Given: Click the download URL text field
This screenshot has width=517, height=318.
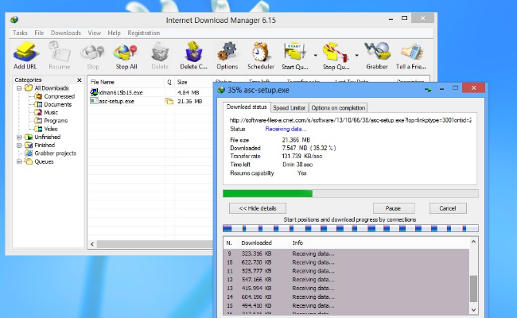Looking at the screenshot, I should [x=351, y=120].
